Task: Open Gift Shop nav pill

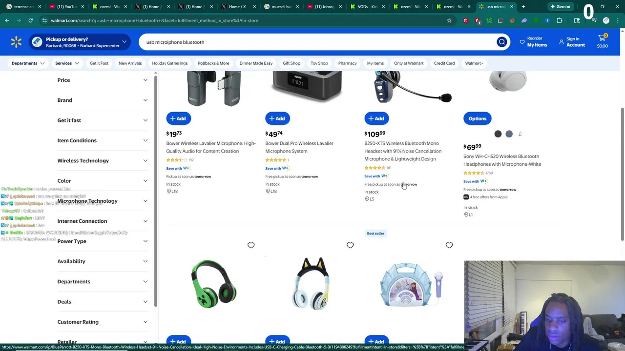Action: [x=292, y=63]
